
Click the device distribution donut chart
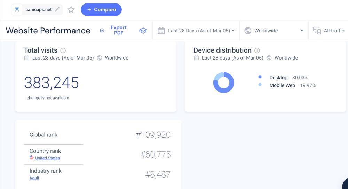click(x=223, y=82)
